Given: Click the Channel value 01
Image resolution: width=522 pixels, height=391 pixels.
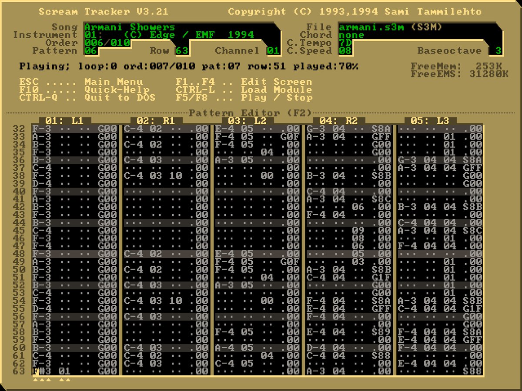Looking at the screenshot, I should coord(273,50).
